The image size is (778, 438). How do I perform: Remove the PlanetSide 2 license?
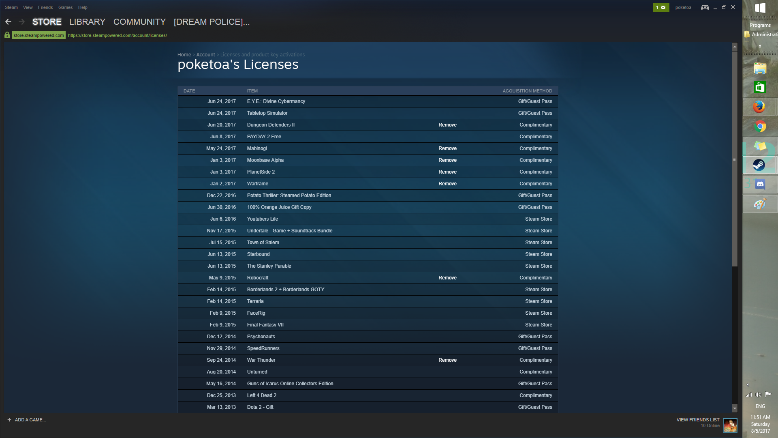click(x=447, y=172)
